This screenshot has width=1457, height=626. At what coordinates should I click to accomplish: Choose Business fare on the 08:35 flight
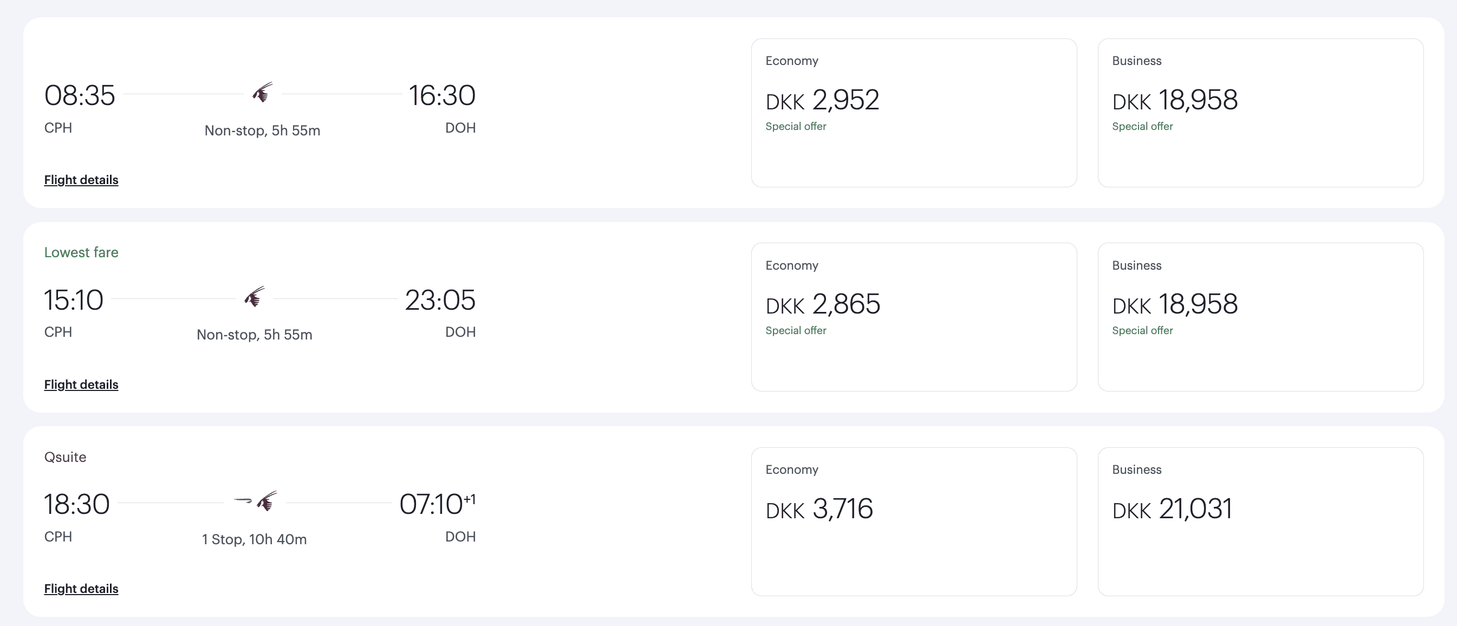(1260, 113)
